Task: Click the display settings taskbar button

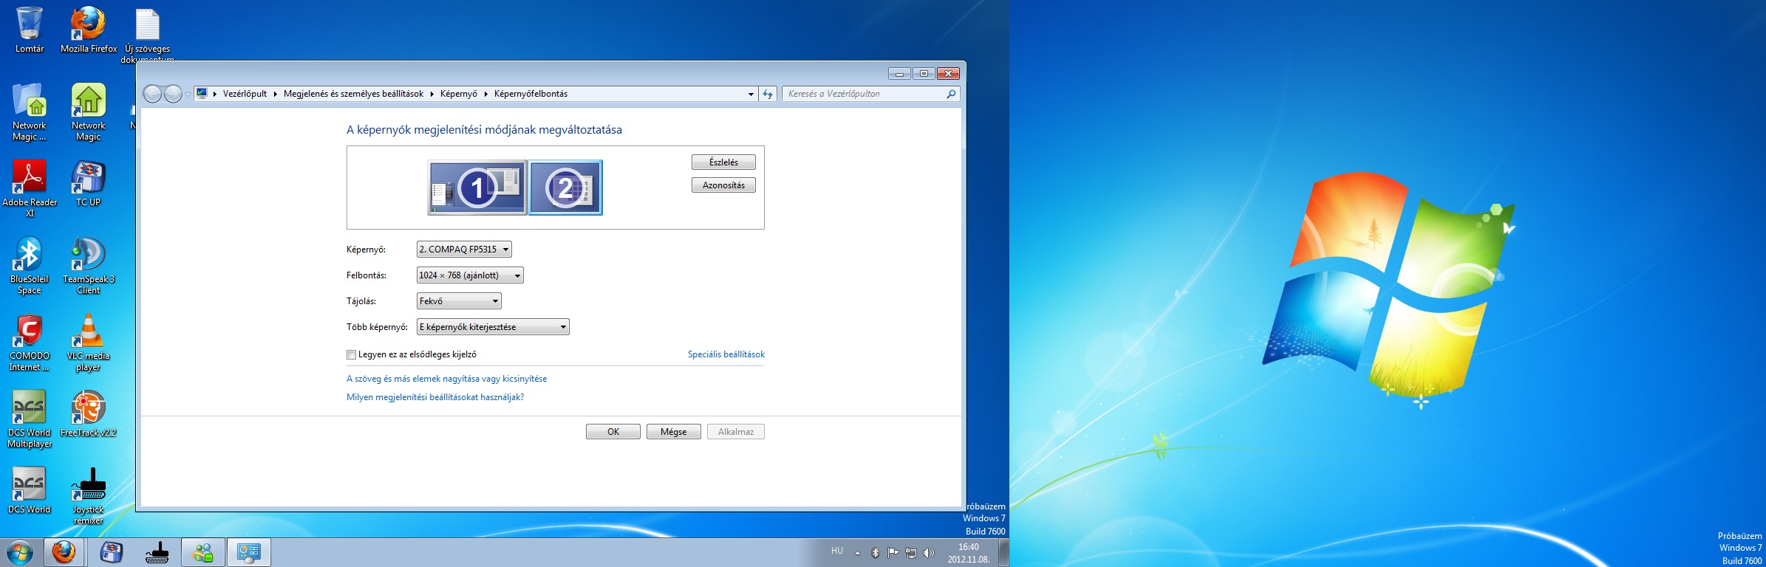Action: (x=249, y=552)
